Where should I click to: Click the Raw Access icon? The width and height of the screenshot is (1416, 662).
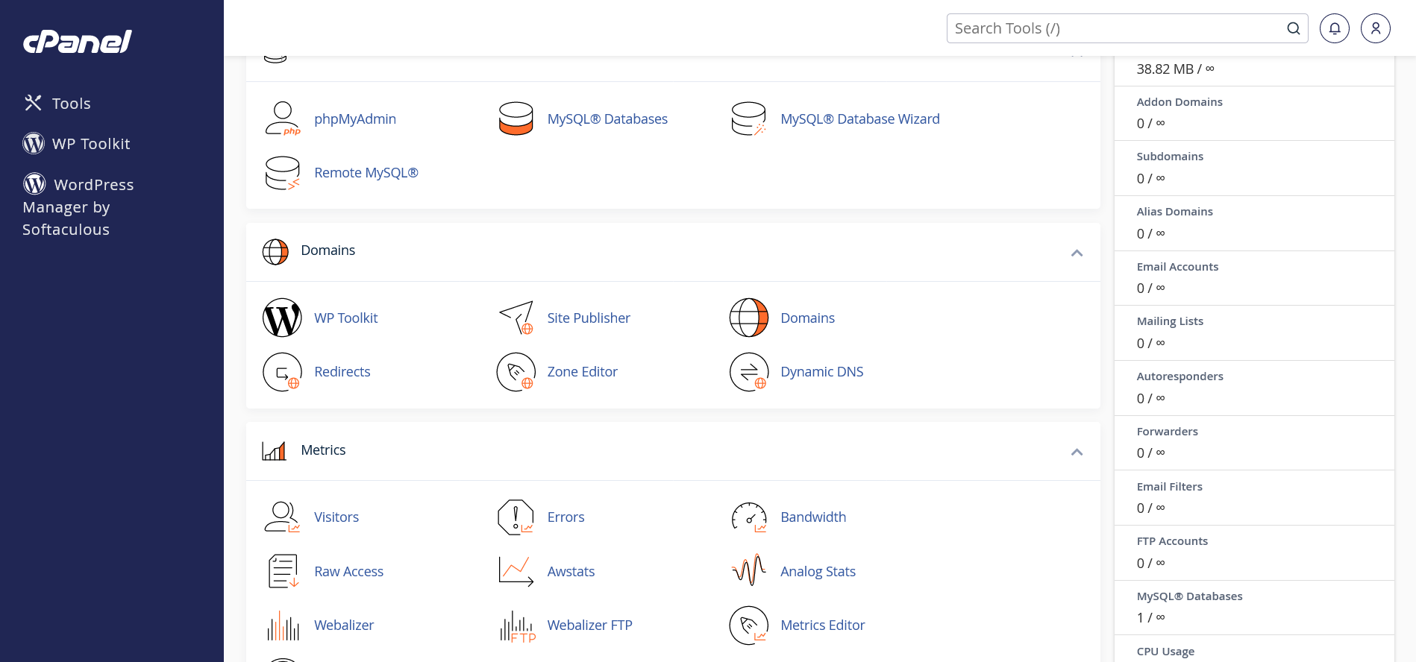(x=283, y=571)
